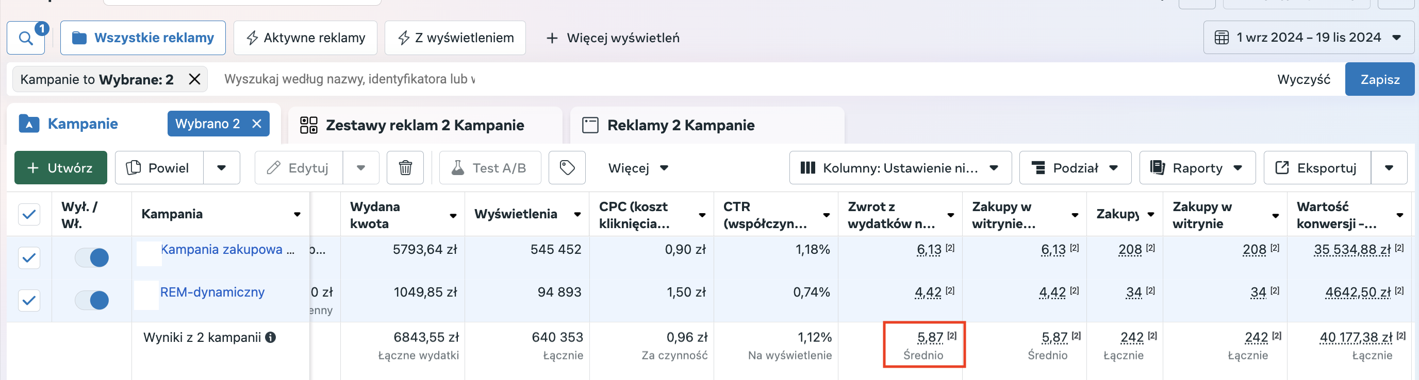Image resolution: width=1419 pixels, height=380 pixels.
Task: Open the CTR column menu arrow
Action: point(826,215)
